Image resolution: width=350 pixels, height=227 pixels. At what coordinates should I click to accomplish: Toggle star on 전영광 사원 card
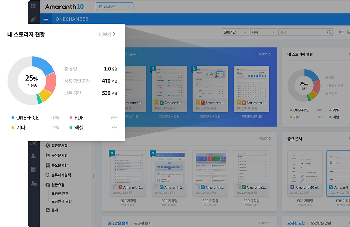239,187
